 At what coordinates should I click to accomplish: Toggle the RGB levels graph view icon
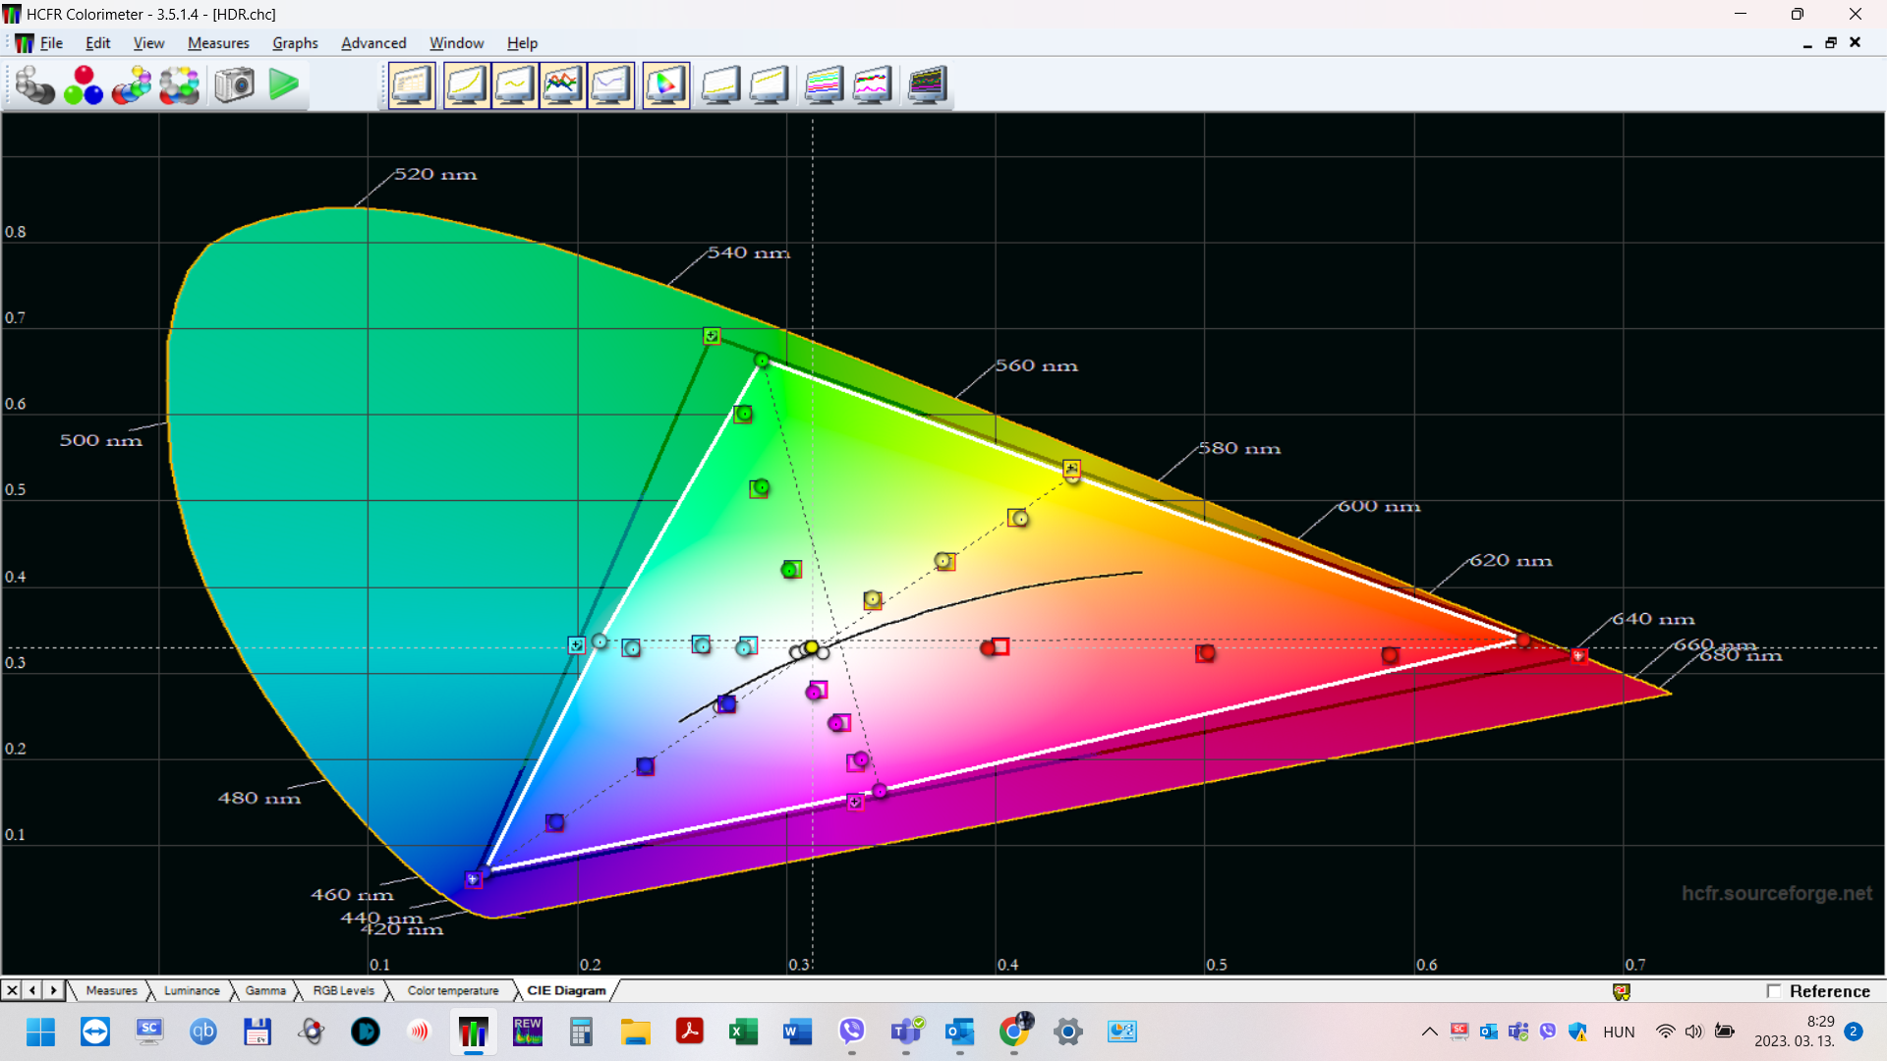coord(562,85)
